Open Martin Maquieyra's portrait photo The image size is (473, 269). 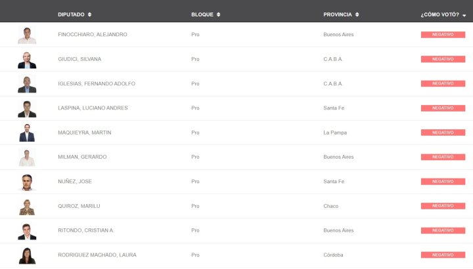(x=27, y=133)
